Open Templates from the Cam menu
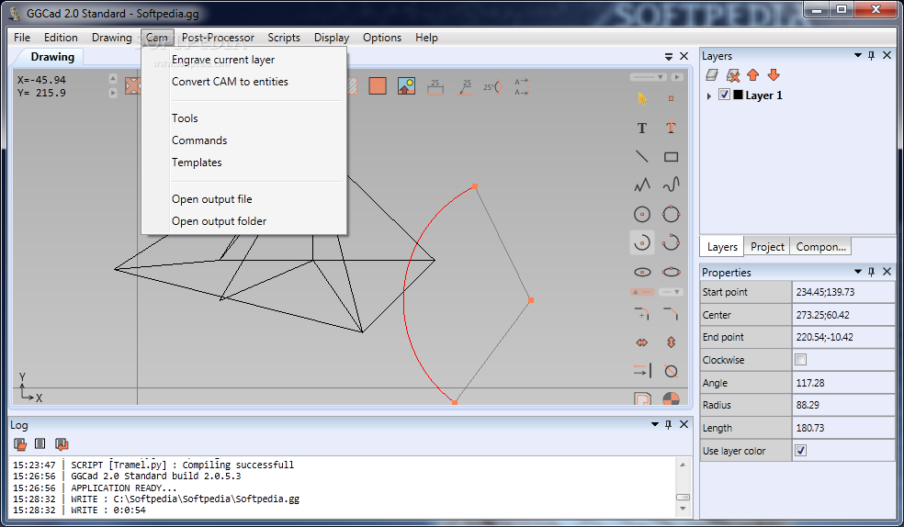Image resolution: width=904 pixels, height=527 pixels. click(197, 162)
